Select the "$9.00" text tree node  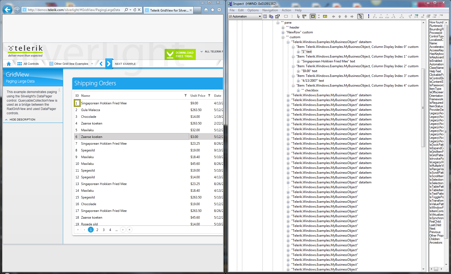[309, 71]
